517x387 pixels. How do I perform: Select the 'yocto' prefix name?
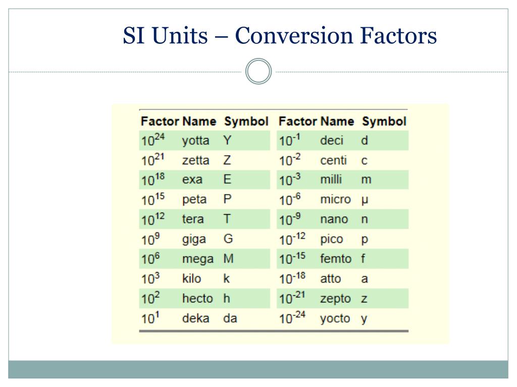coord(335,318)
